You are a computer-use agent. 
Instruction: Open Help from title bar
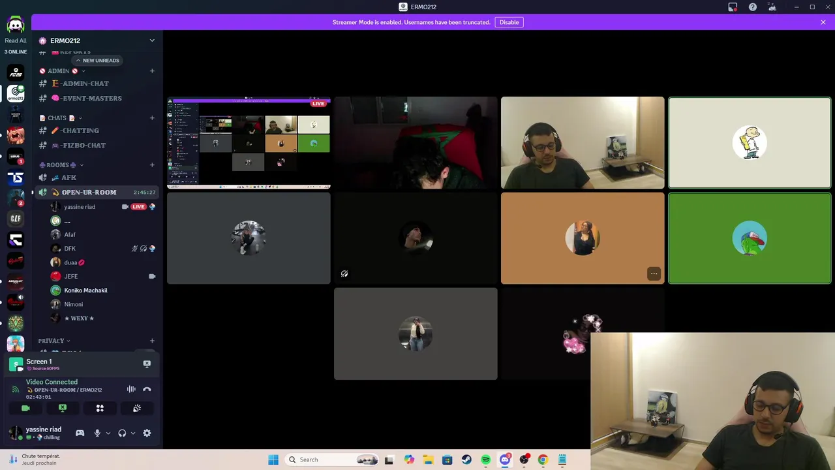click(x=753, y=7)
